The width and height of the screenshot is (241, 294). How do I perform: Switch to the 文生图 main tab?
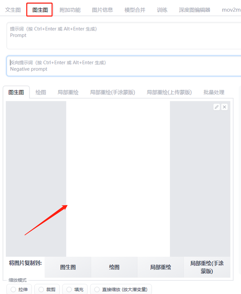13,10
